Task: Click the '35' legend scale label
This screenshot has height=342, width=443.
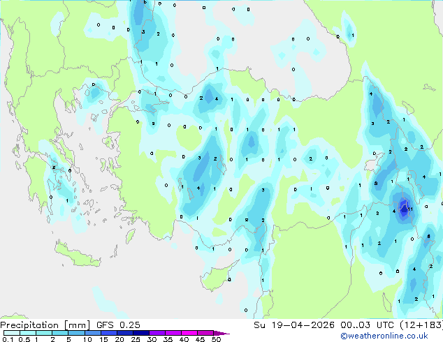Action: (168, 339)
